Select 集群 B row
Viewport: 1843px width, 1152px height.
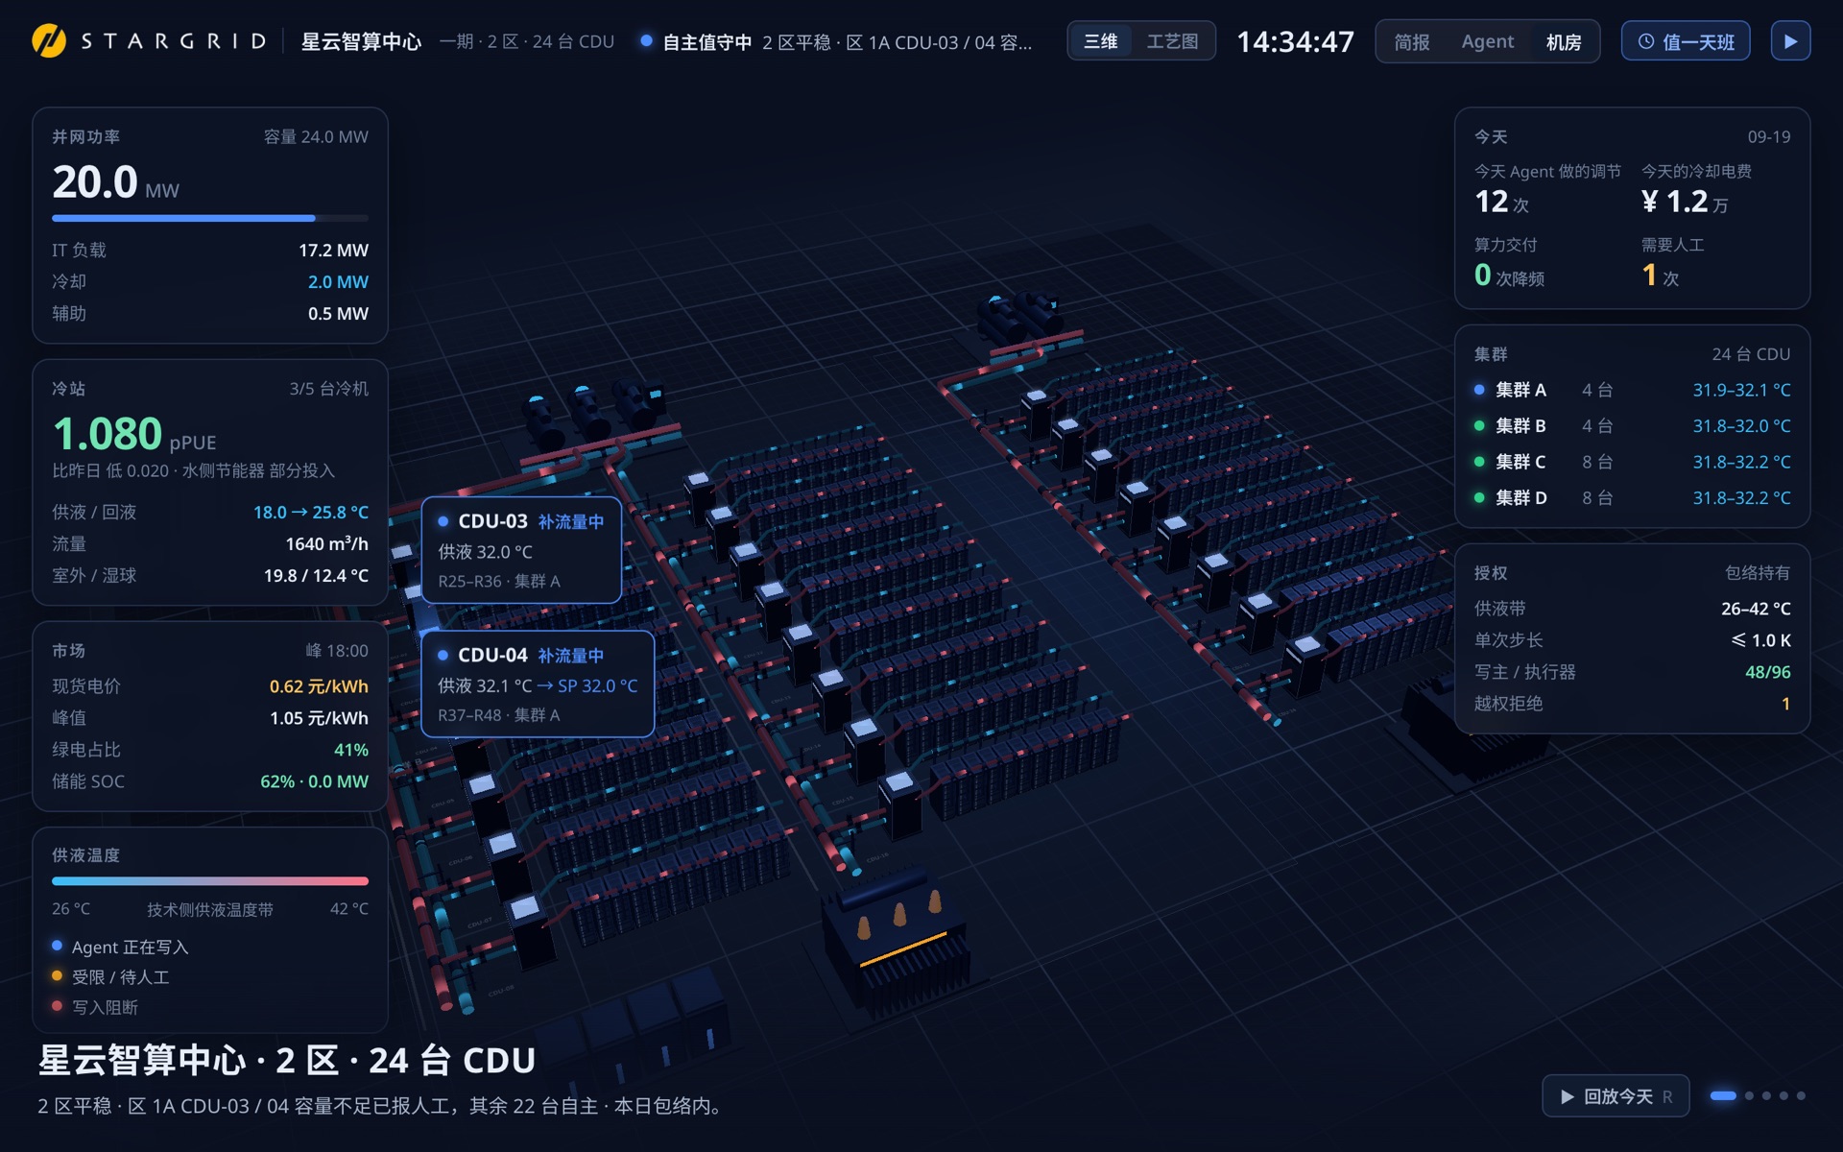1632,425
